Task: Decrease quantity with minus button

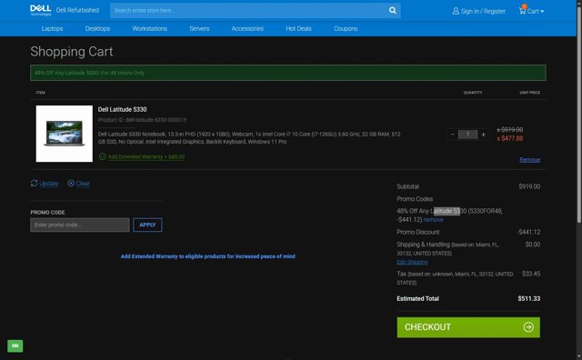Action: pos(452,135)
